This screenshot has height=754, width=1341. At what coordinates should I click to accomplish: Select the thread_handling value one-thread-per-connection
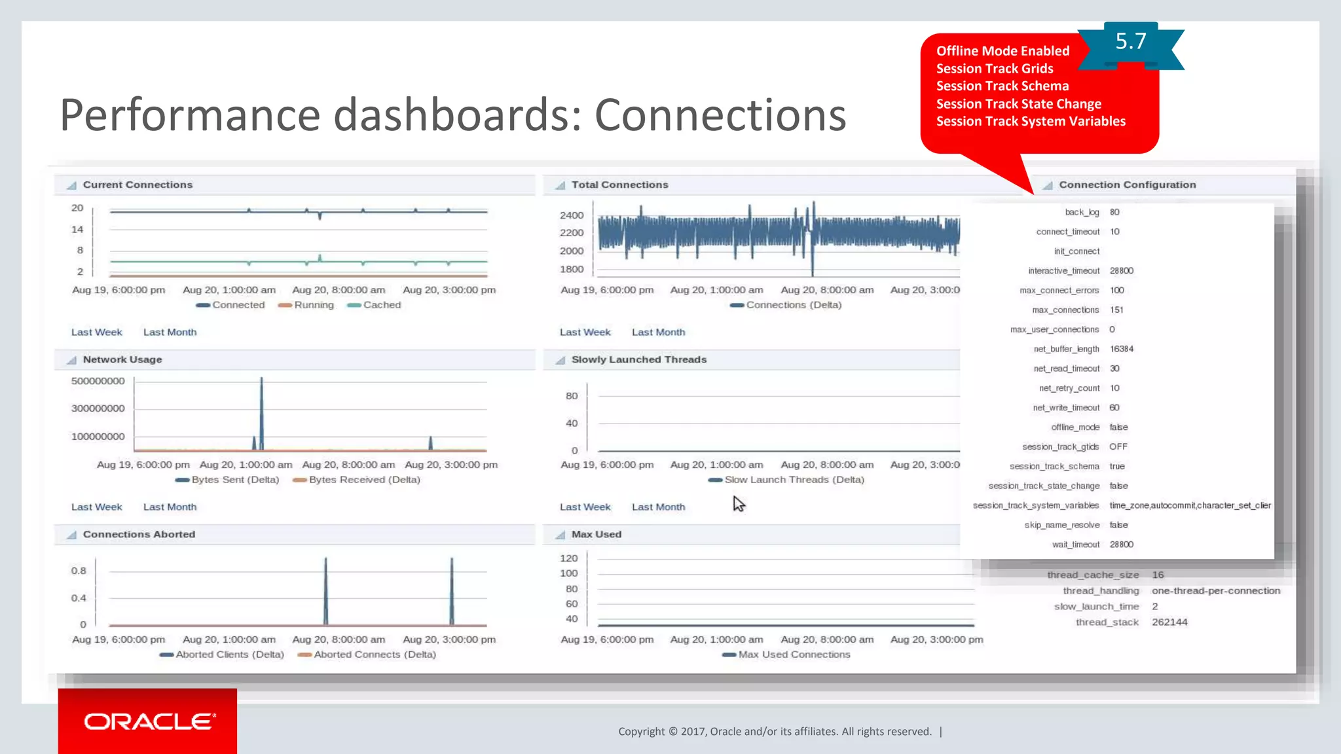[1216, 591]
